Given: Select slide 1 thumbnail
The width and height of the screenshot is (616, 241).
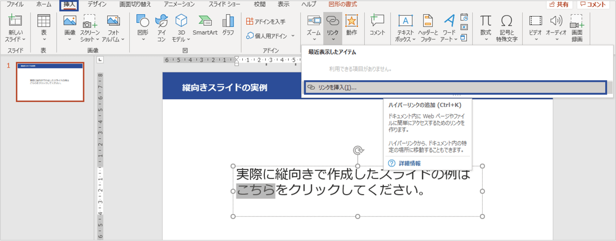Looking at the screenshot, I should 50,82.
